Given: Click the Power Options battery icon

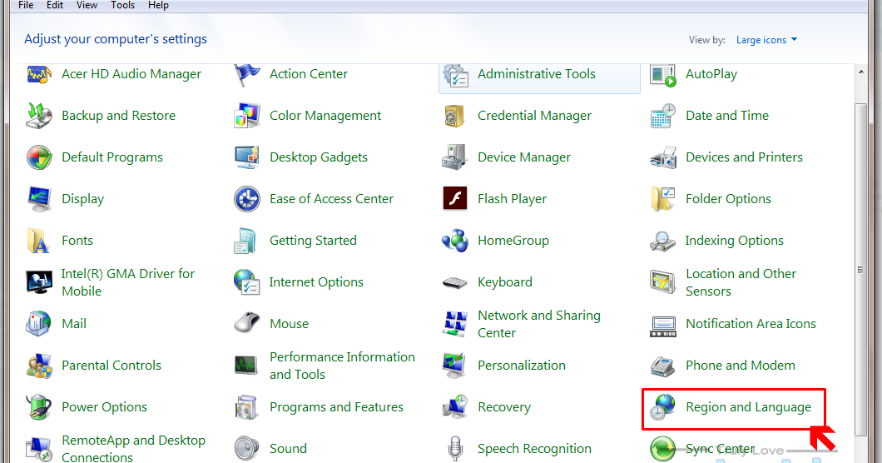Looking at the screenshot, I should [39, 407].
